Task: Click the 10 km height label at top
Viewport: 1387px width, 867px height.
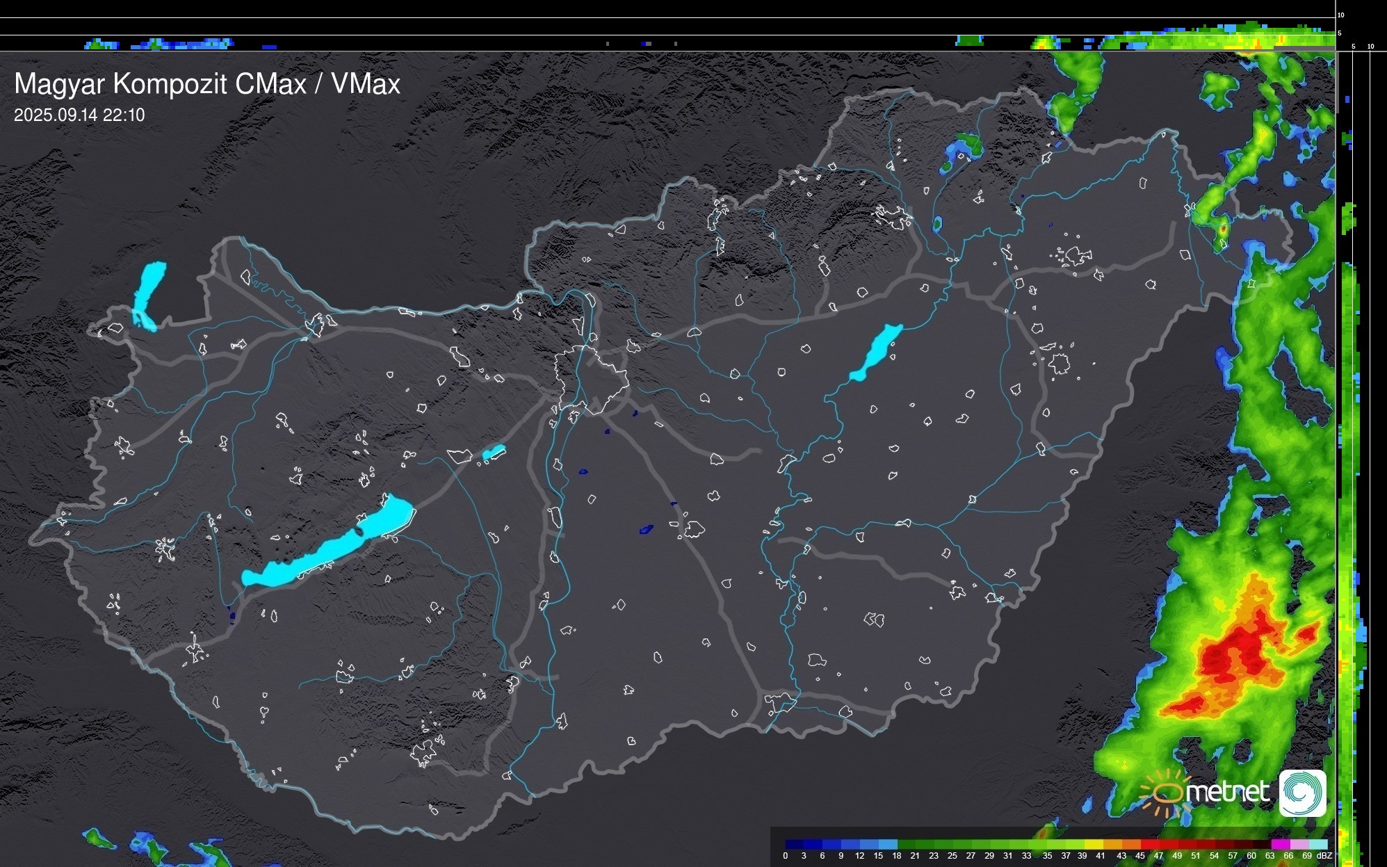Action: (x=1341, y=15)
